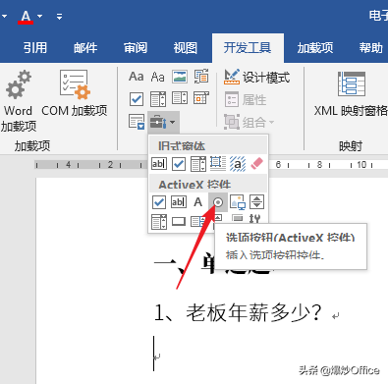Screen dimensions: 388x384
Task: Insert ActiveX command button control
Action: pos(179,222)
